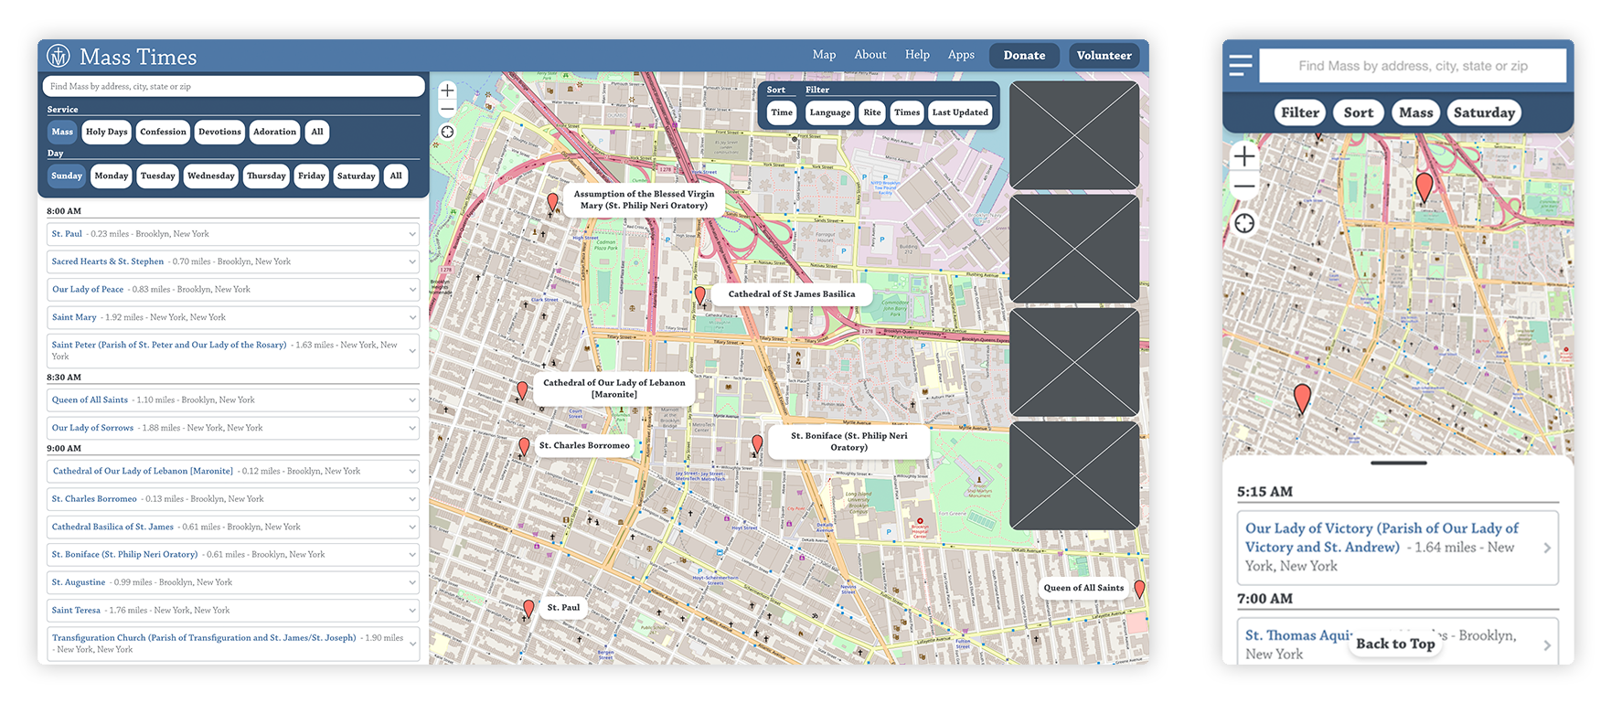
Task: Tap the mobile Mass service button
Action: [x=1416, y=112]
